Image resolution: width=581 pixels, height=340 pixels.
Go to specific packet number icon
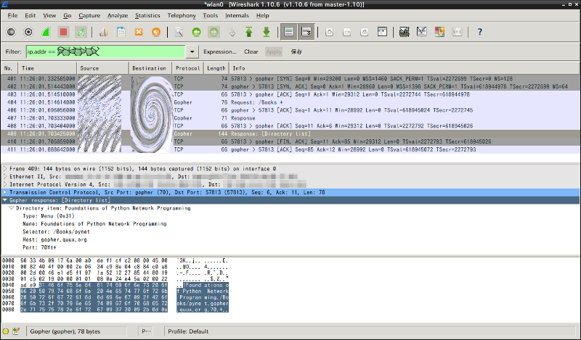[231, 32]
